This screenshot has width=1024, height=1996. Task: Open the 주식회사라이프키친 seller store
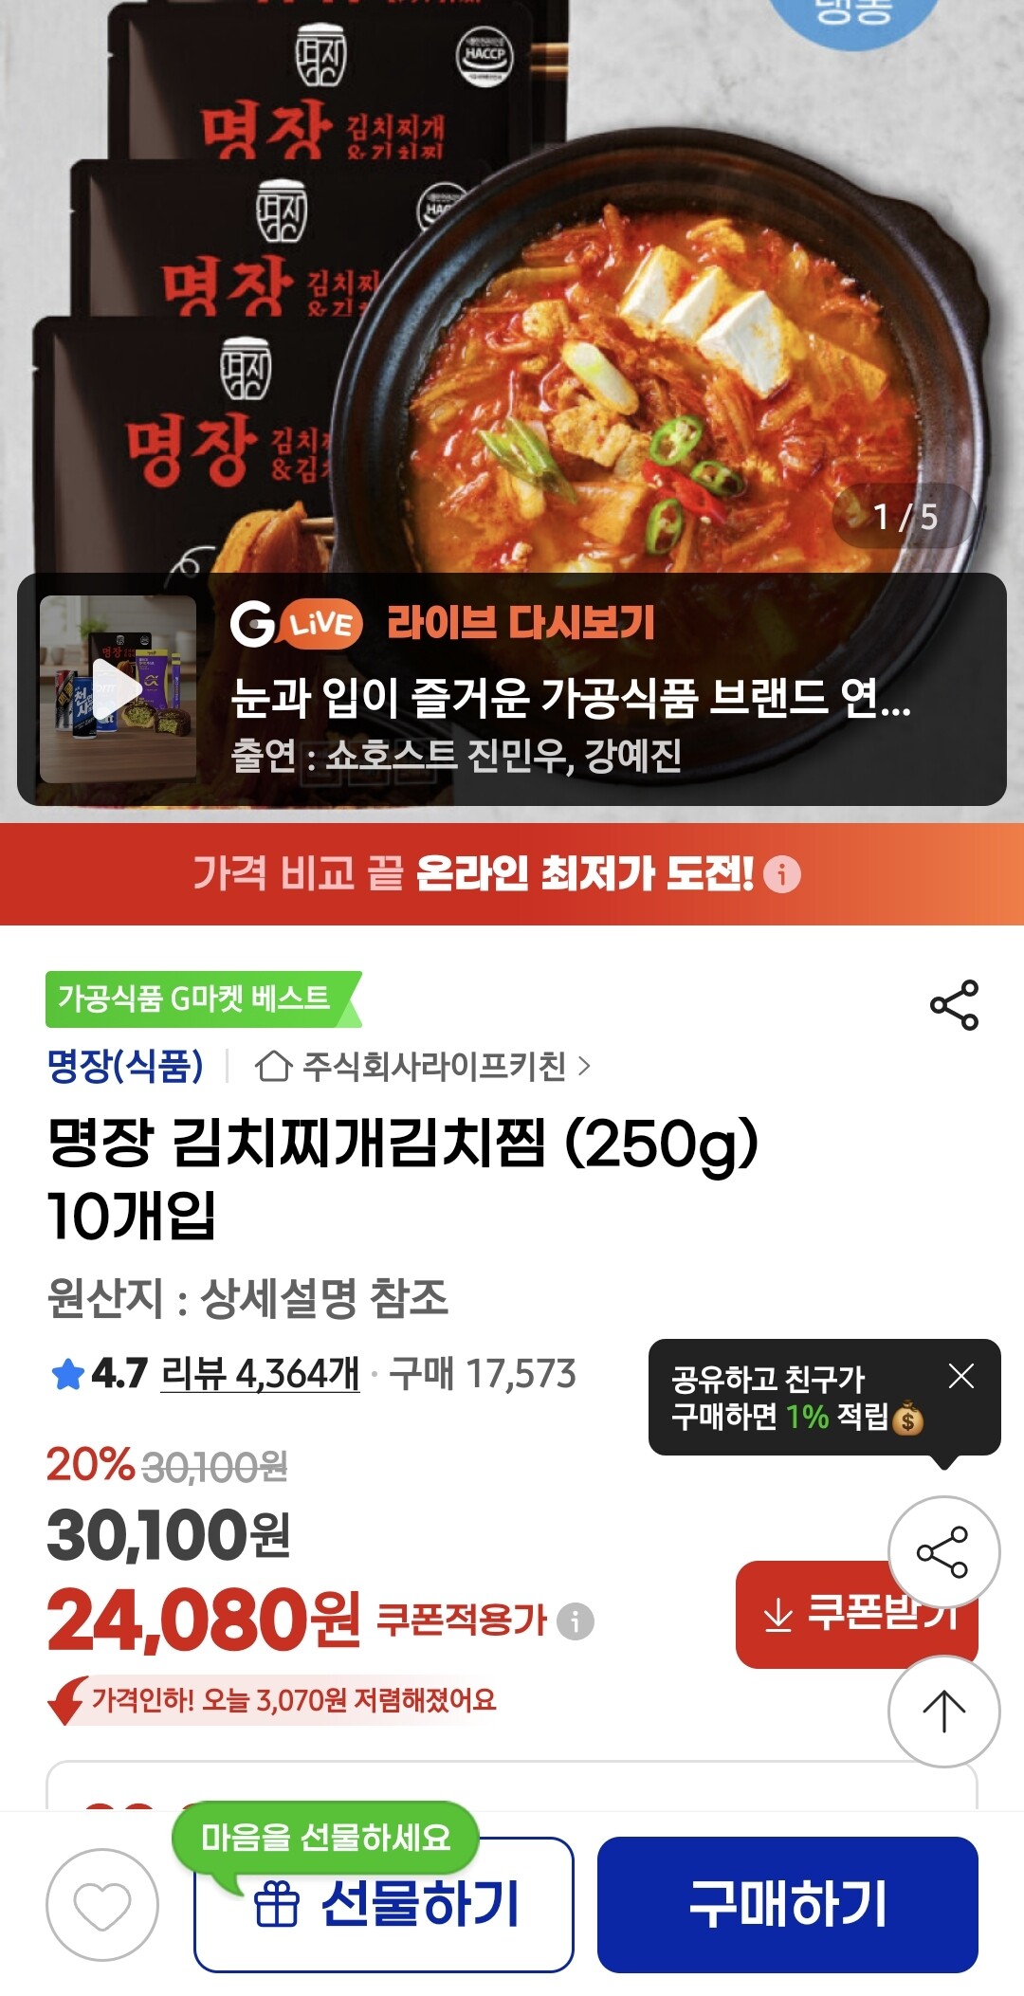423,1066
